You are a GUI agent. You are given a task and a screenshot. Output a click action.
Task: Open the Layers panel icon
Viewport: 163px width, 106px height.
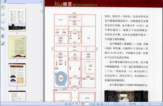[3, 22]
